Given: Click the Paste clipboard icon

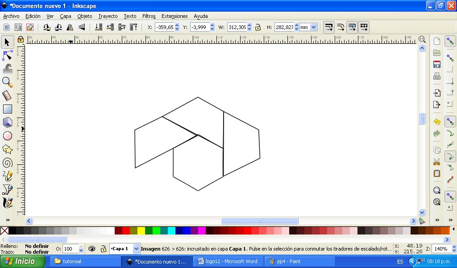Looking at the screenshot, I should click(436, 173).
